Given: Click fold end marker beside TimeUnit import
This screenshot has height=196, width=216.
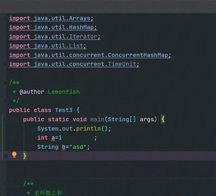Looking at the screenshot, I should click(6, 64).
